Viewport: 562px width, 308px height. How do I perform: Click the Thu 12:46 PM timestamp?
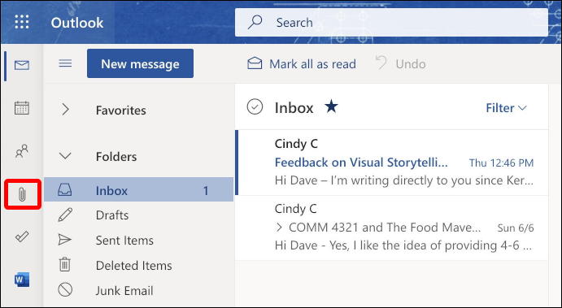[x=502, y=163]
